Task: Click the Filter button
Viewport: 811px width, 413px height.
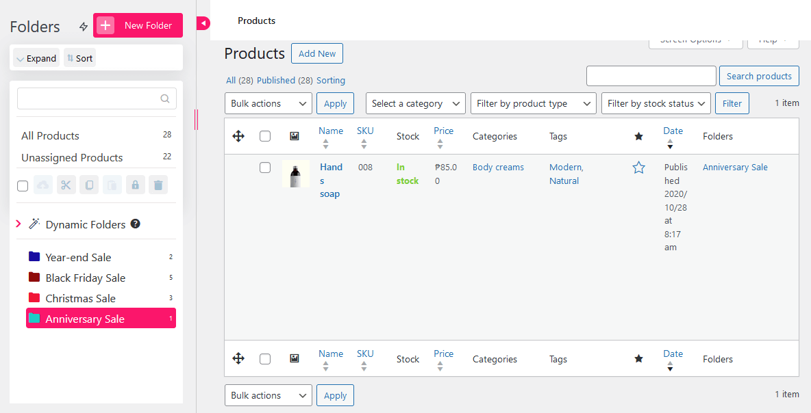Action: coord(732,103)
